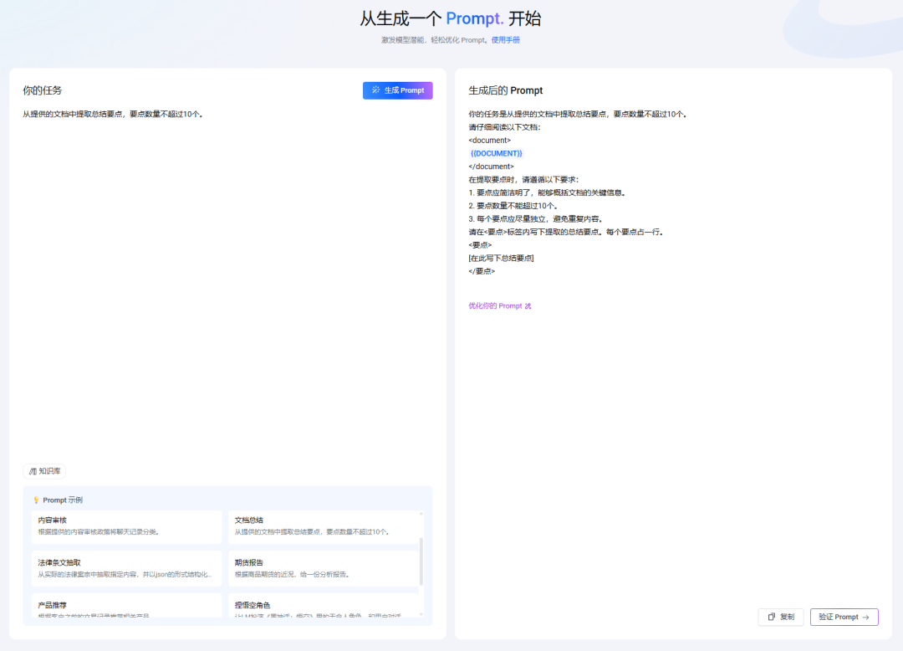Viewport: 903px width, 651px height.
Task: Open the 使用手册 link
Action: 506,39
